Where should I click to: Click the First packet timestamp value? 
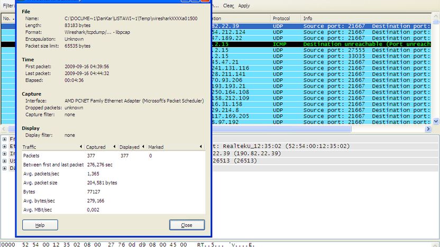pos(87,66)
